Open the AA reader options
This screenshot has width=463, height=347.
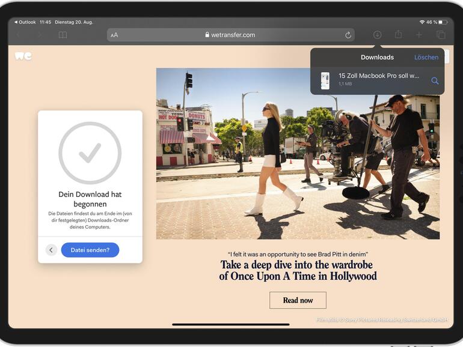point(114,35)
